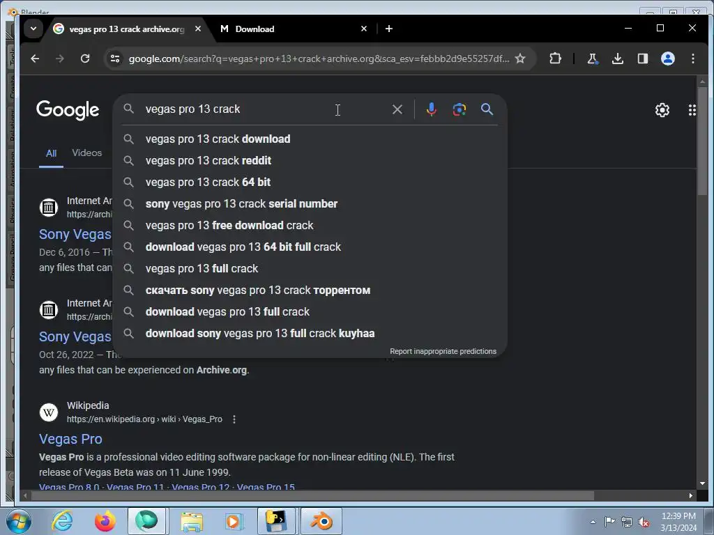714x535 pixels.
Task: Open network status tray icon
Action: (x=627, y=522)
